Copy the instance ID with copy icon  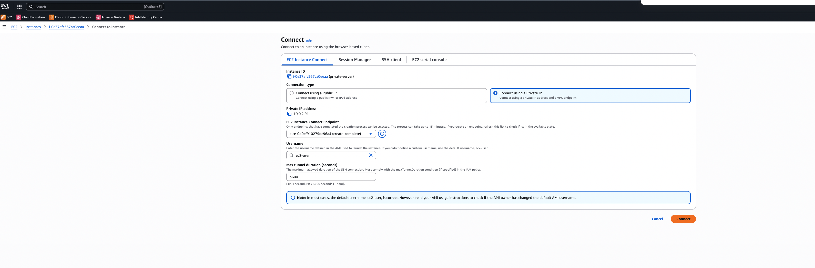click(x=289, y=77)
